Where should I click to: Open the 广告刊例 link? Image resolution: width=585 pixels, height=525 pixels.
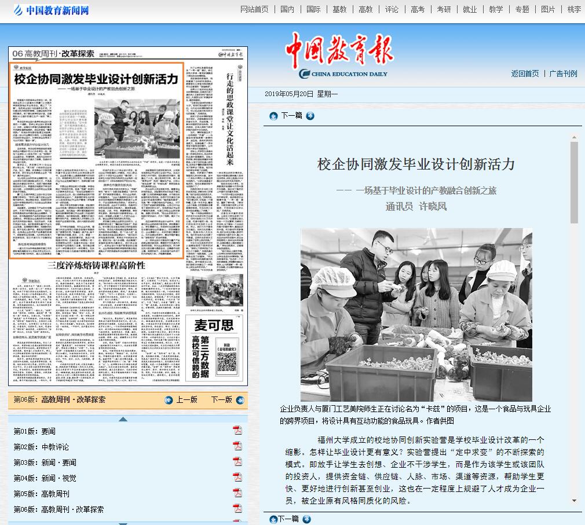tap(563, 74)
